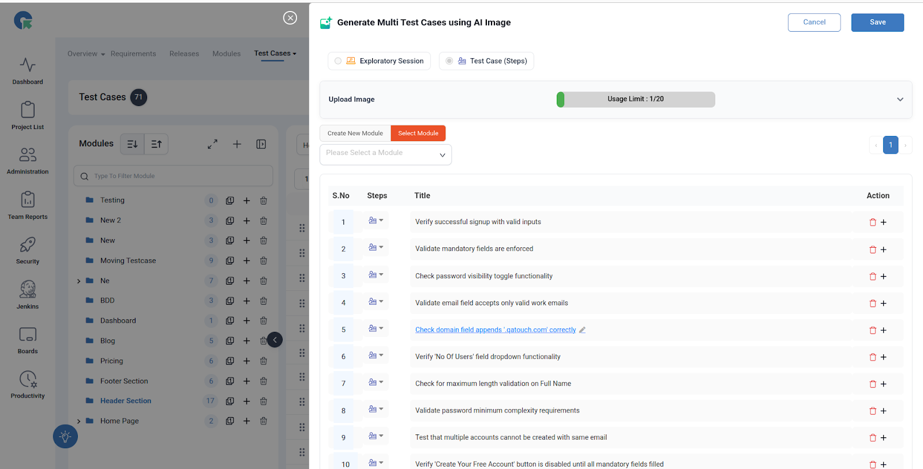Add a test case after row 3

883,277
